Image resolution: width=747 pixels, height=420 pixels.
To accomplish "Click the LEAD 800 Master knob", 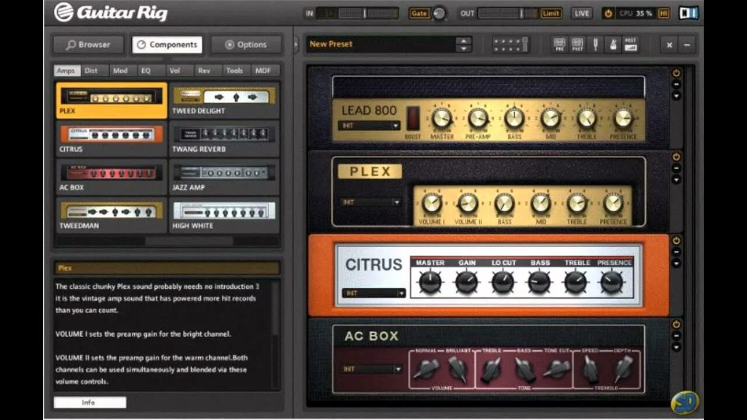I will click(x=442, y=118).
